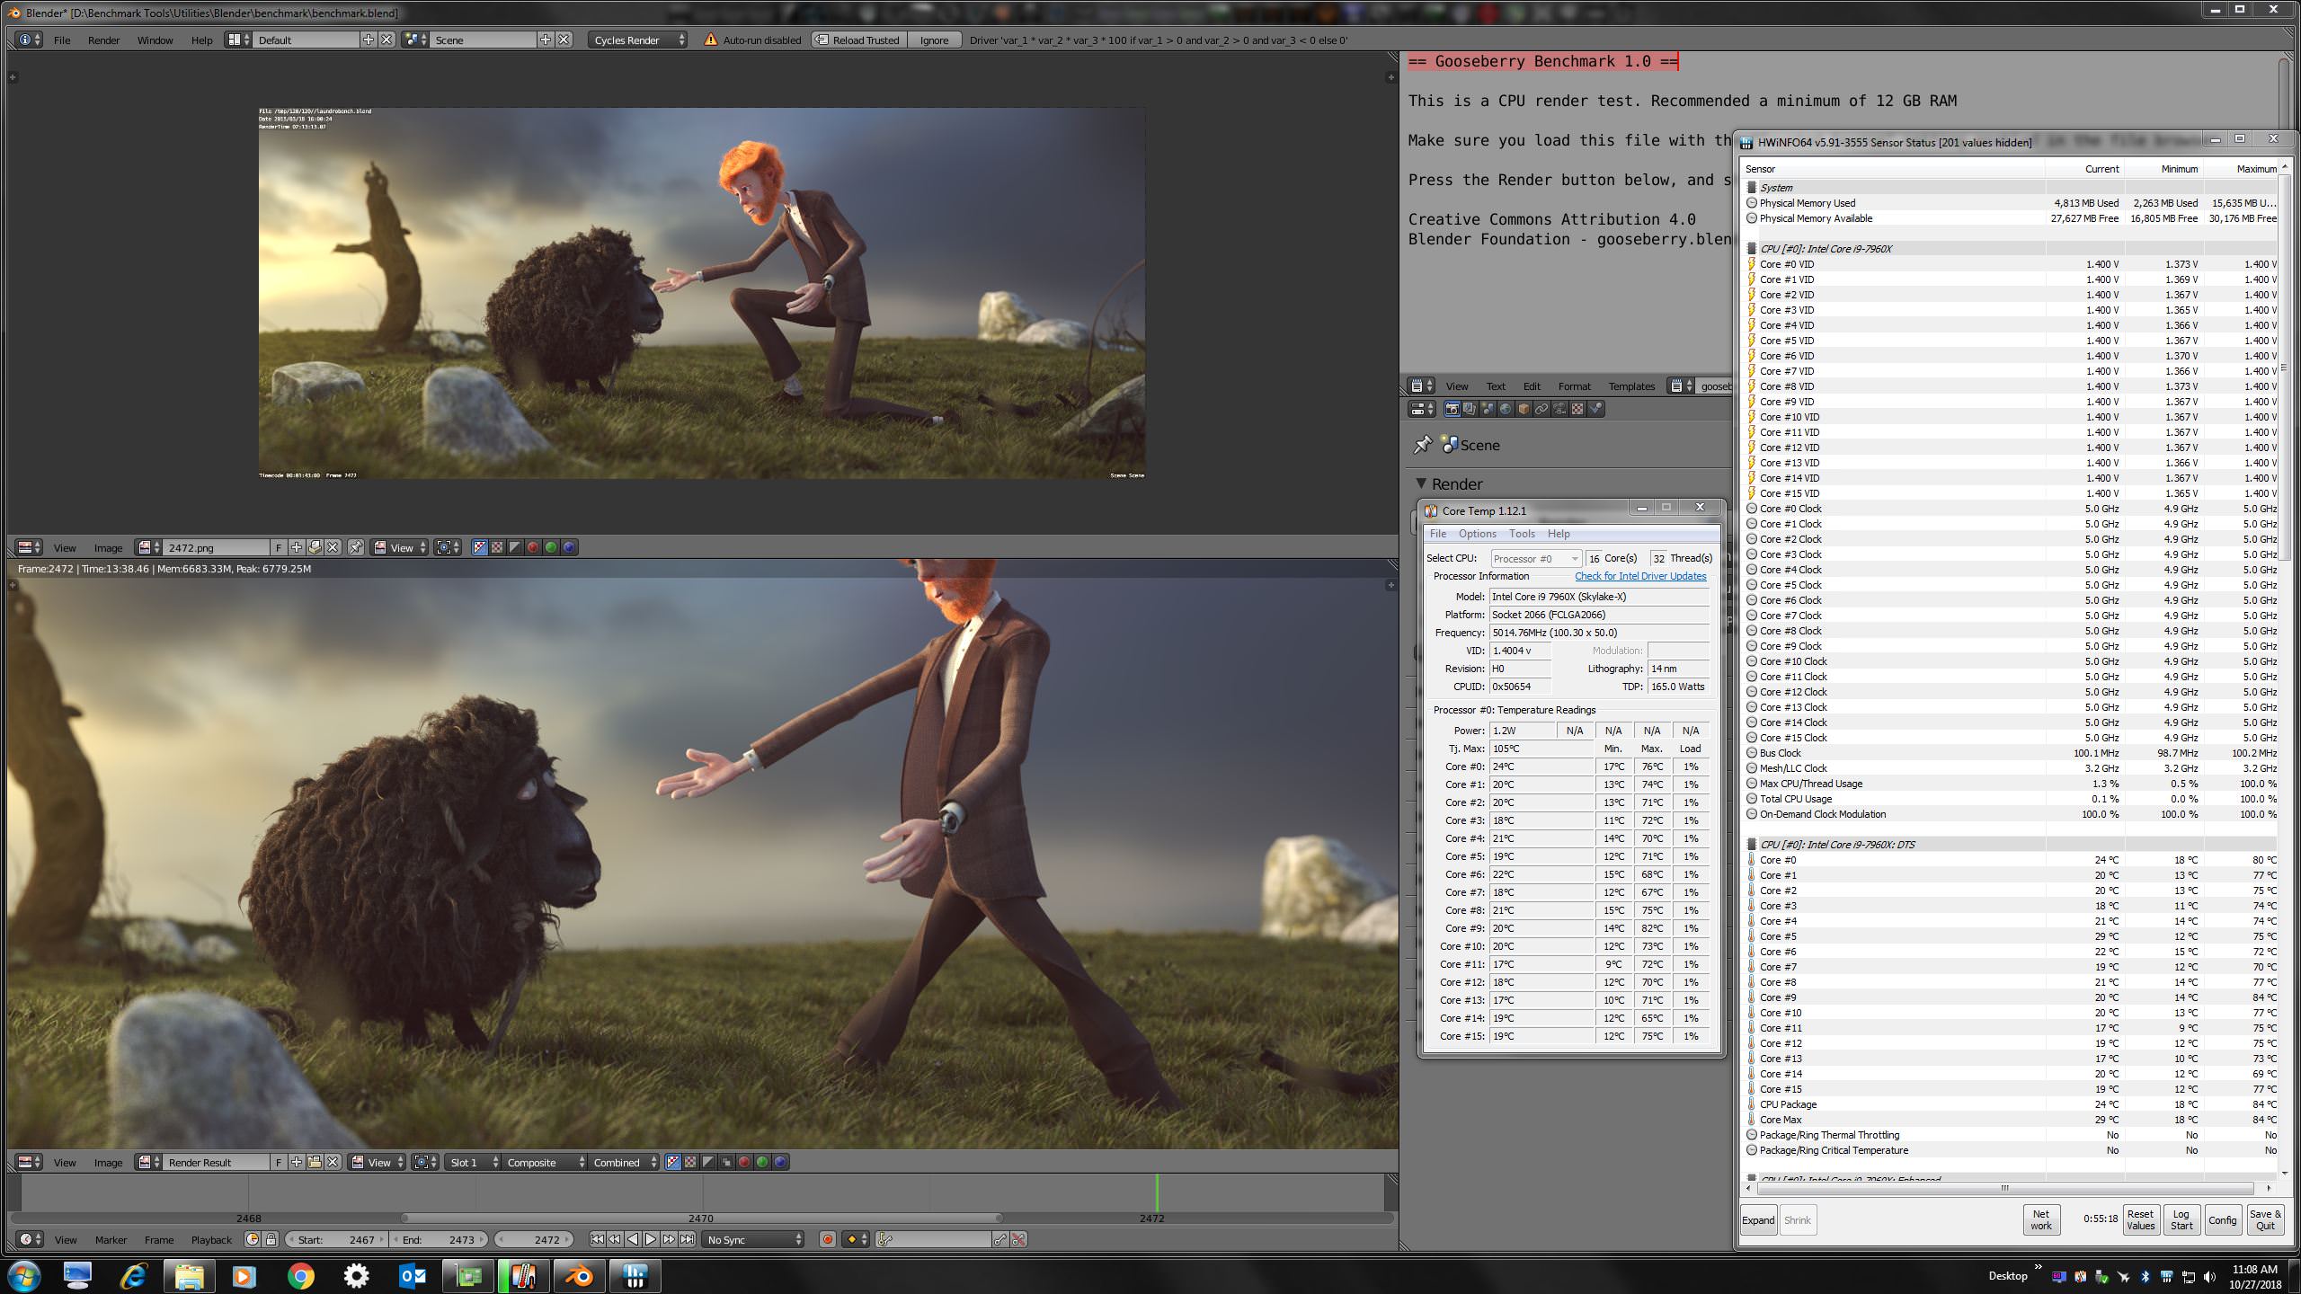This screenshot has height=1294, width=2301.
Task: Open Blender from the Windows taskbar
Action: click(x=580, y=1275)
